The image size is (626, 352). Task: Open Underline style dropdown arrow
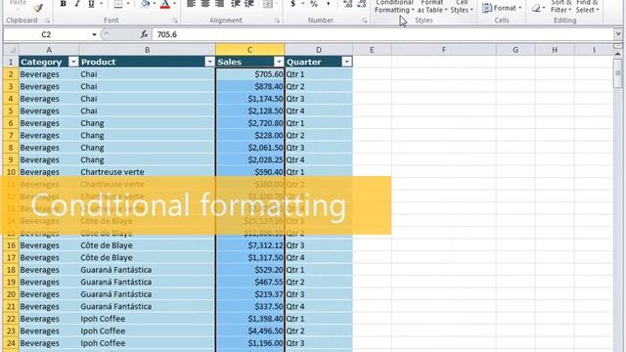pos(101,4)
